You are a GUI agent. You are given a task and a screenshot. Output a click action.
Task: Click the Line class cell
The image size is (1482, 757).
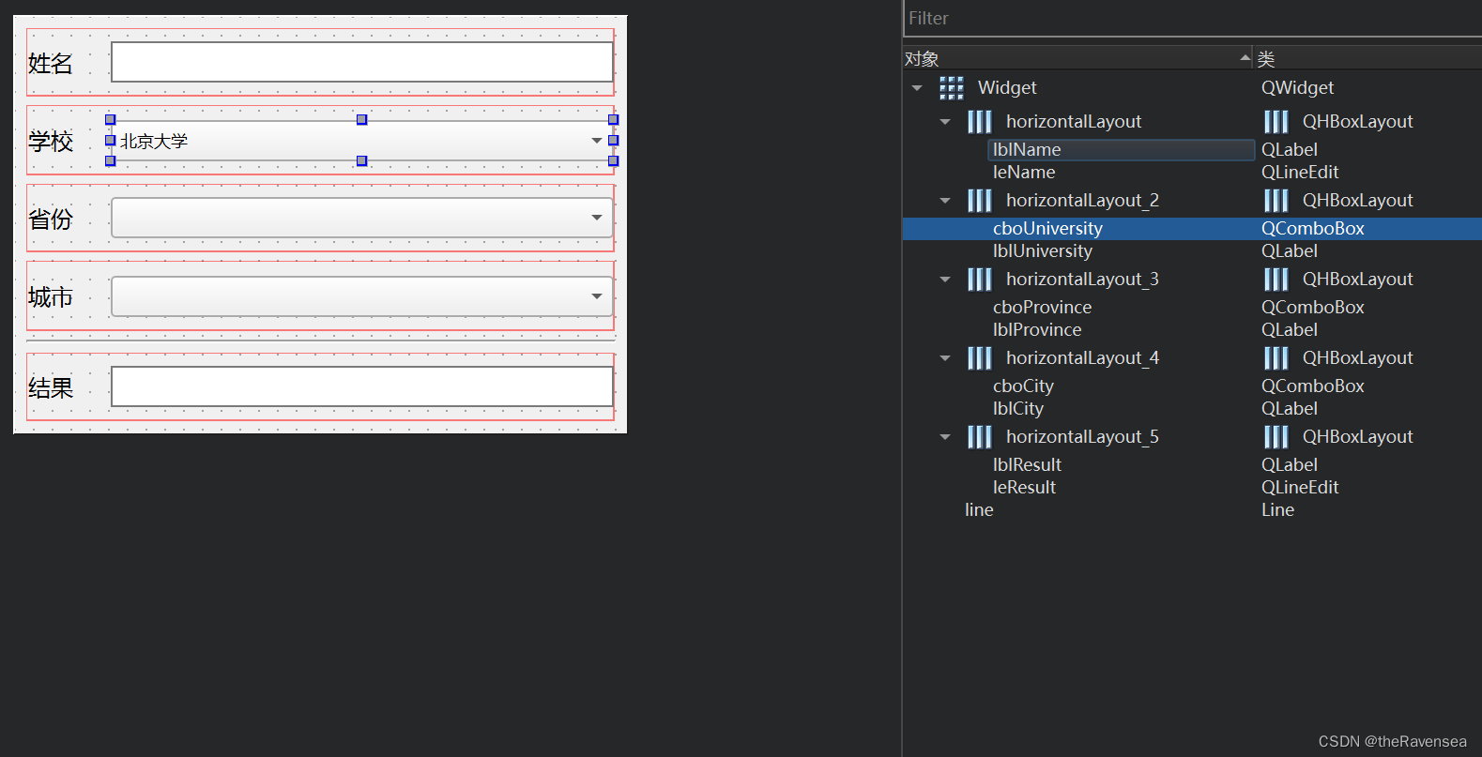click(x=1277, y=510)
